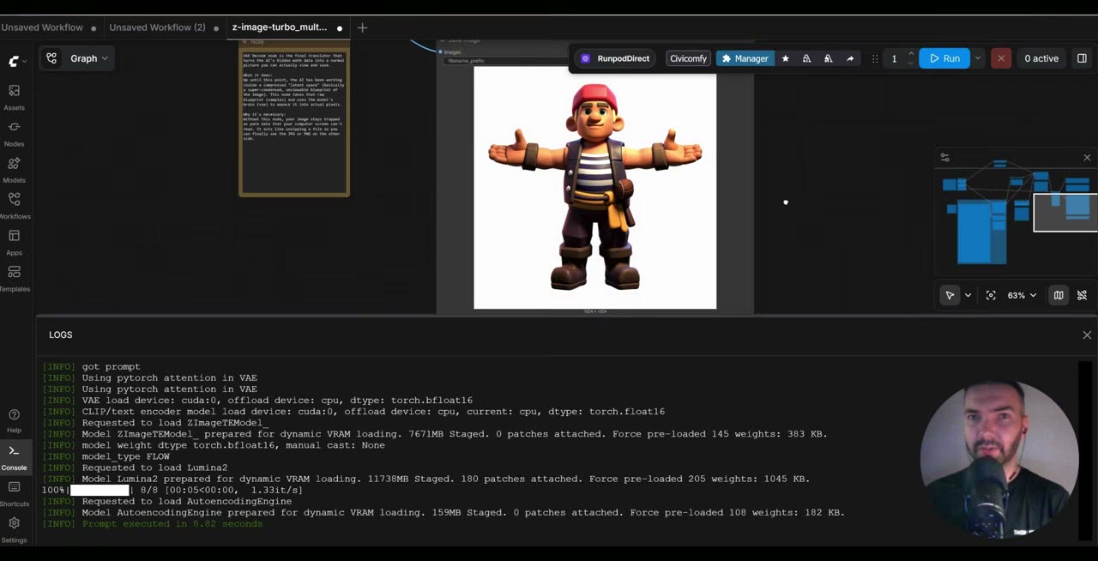Click "Requested to load AutoencodingEngine" log line
This screenshot has height=561, width=1098.
(x=187, y=501)
